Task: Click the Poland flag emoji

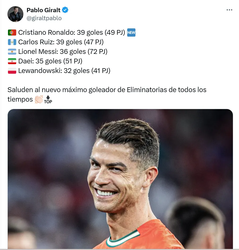Action: tap(12, 71)
